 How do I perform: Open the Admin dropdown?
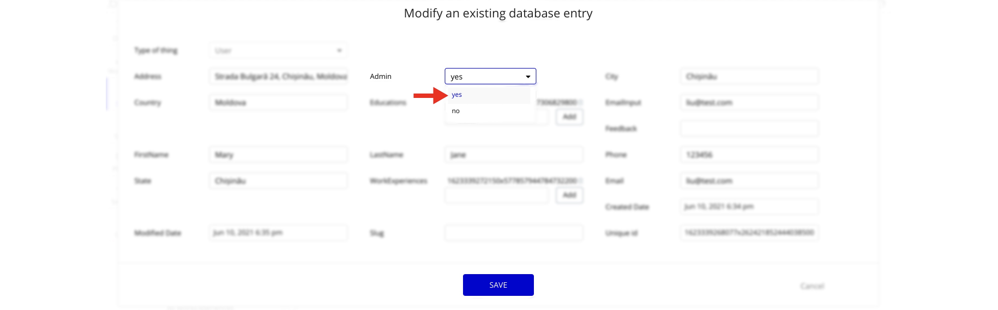pos(490,77)
